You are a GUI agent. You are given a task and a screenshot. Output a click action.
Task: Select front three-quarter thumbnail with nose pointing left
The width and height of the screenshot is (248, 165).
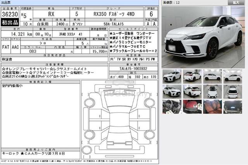(172, 77)
